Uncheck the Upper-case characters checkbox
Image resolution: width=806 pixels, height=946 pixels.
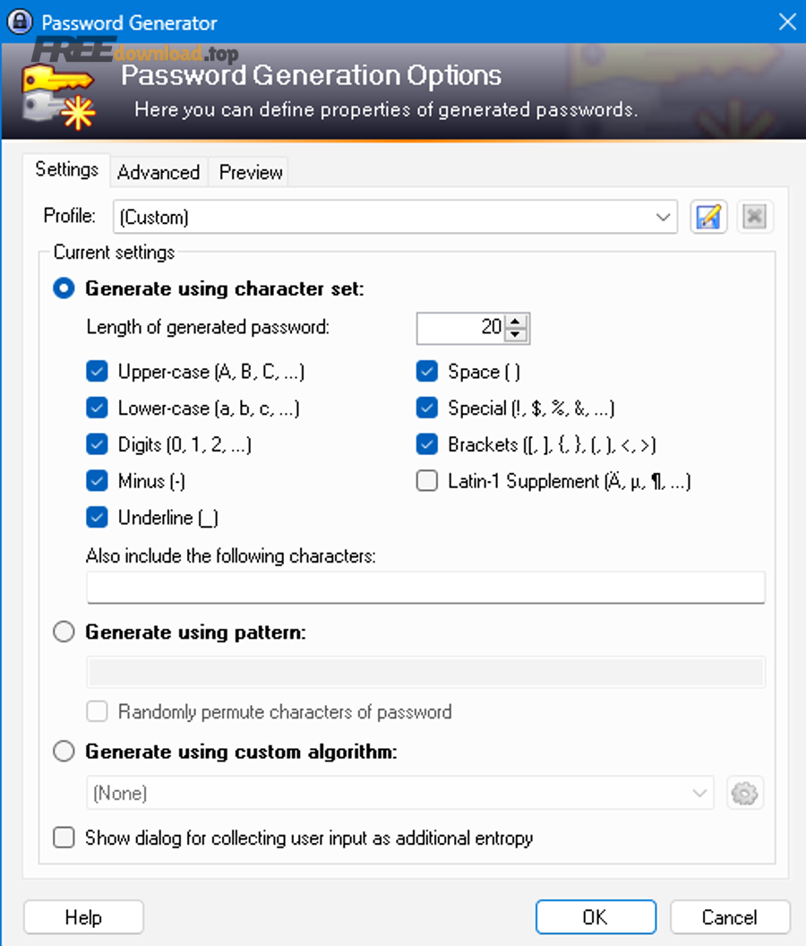pos(98,371)
